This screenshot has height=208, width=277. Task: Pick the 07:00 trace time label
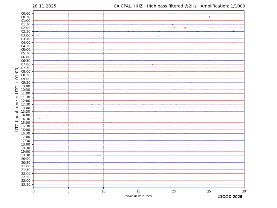click(26, 64)
